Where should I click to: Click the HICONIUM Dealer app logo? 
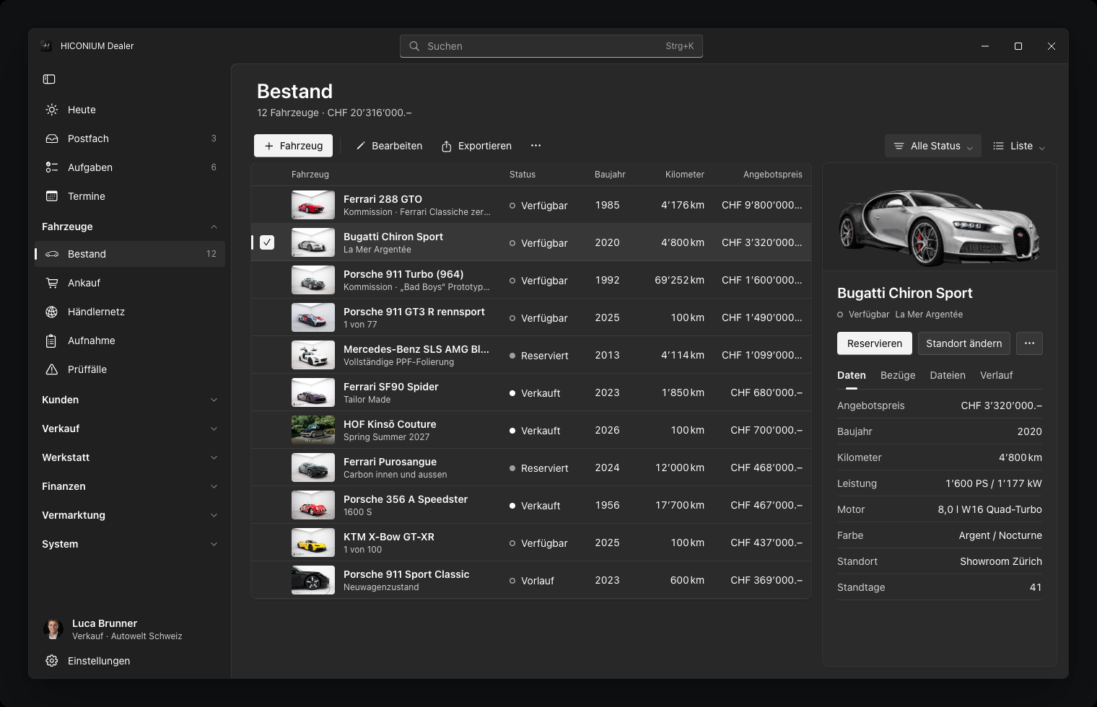46,46
